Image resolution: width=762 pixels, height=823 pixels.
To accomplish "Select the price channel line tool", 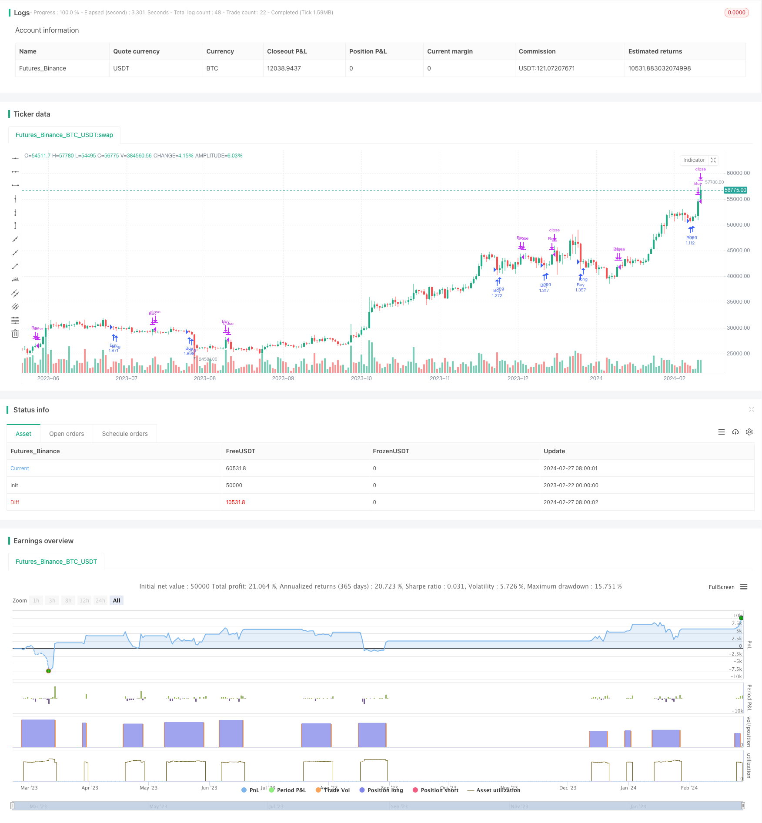I will [15, 293].
